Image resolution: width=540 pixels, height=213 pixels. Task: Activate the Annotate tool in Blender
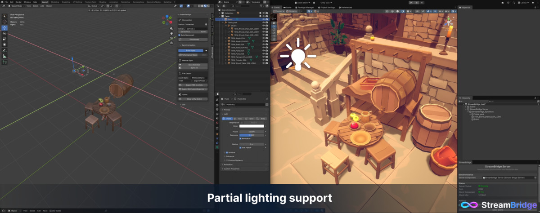pos(4,51)
